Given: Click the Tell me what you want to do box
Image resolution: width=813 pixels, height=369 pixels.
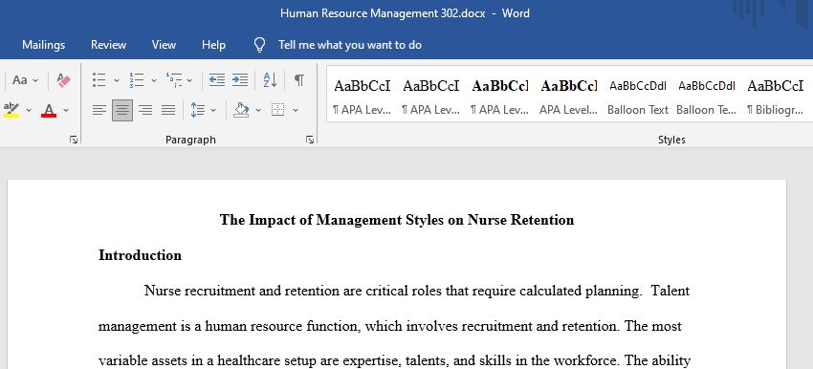Looking at the screenshot, I should click(x=350, y=45).
